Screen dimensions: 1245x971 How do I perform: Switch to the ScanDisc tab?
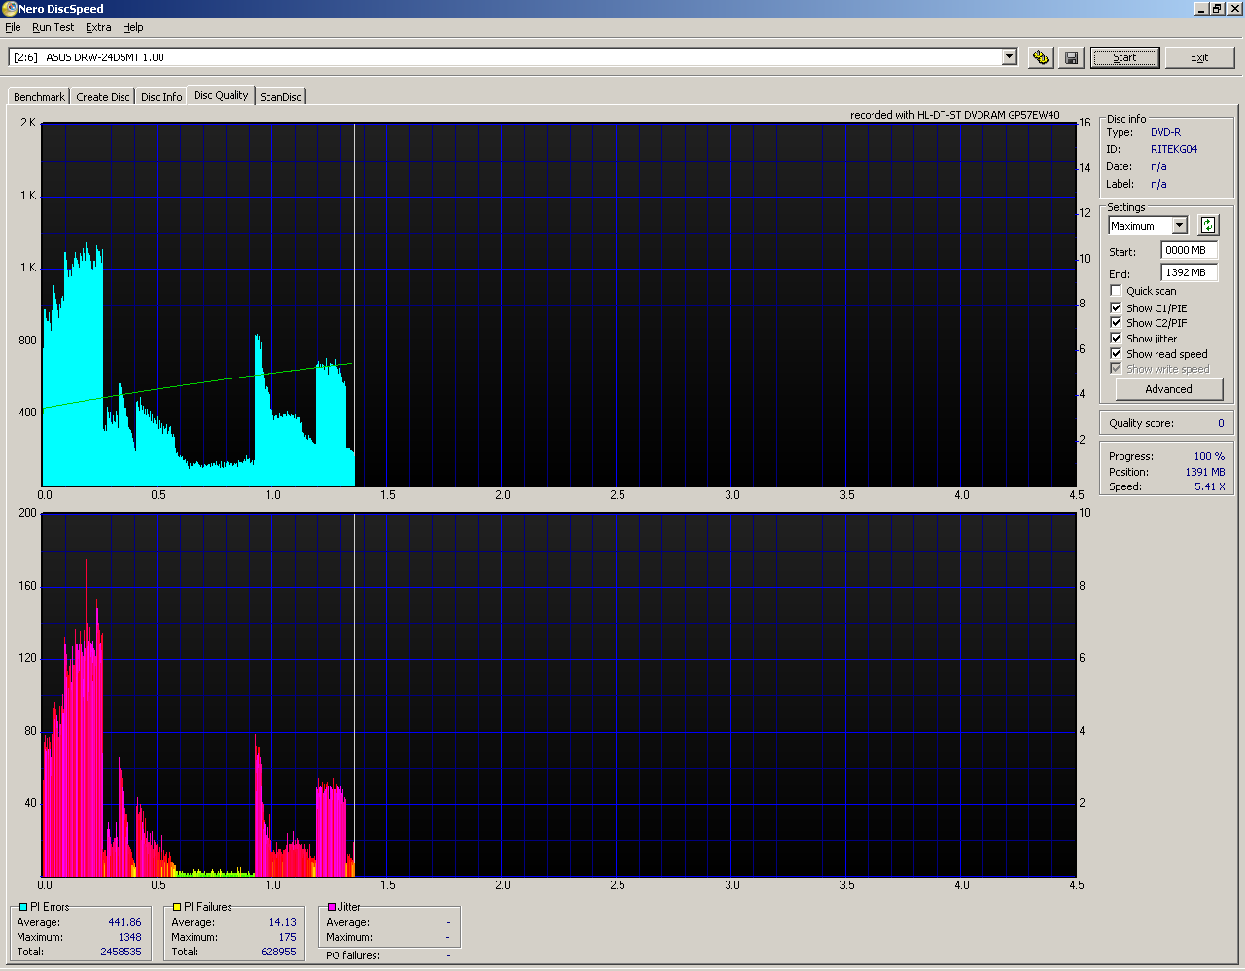[280, 97]
